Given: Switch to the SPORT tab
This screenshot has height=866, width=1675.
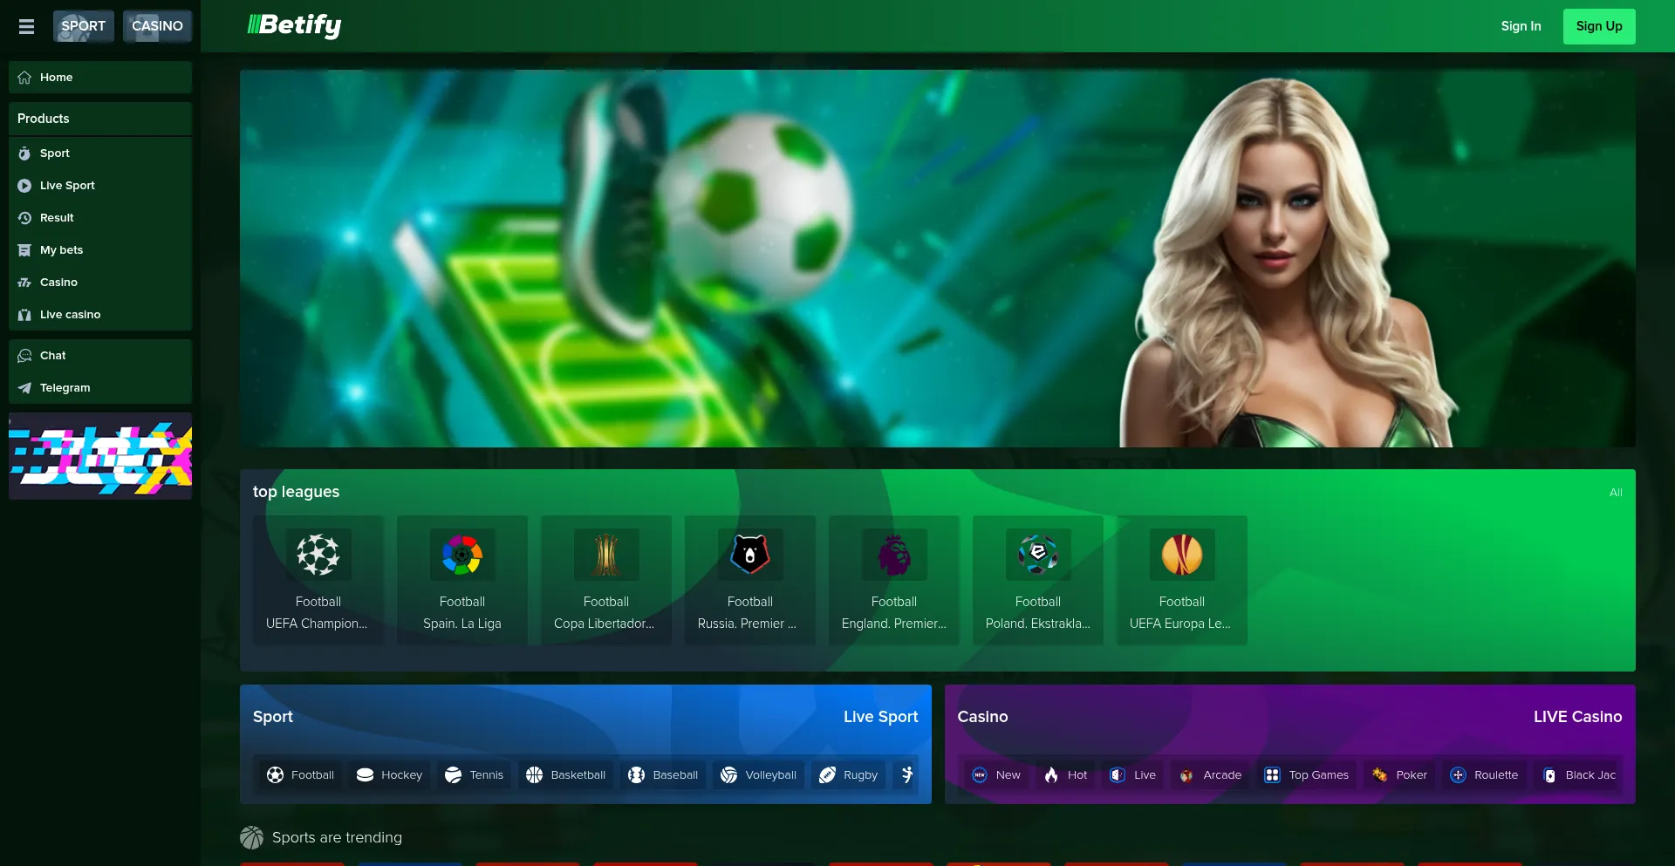Looking at the screenshot, I should (84, 26).
